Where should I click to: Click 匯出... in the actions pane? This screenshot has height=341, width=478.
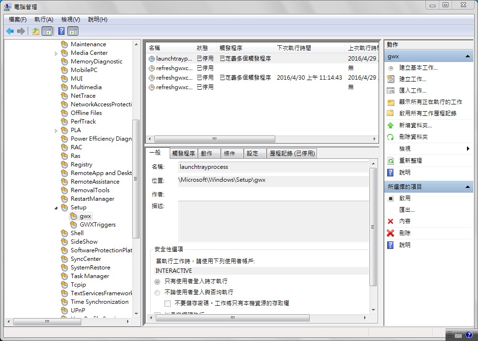(406, 209)
